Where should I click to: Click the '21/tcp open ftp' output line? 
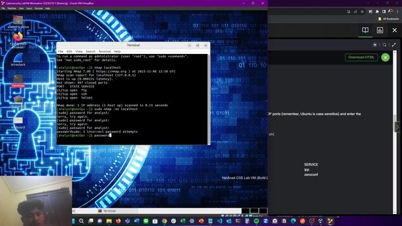click(72, 90)
